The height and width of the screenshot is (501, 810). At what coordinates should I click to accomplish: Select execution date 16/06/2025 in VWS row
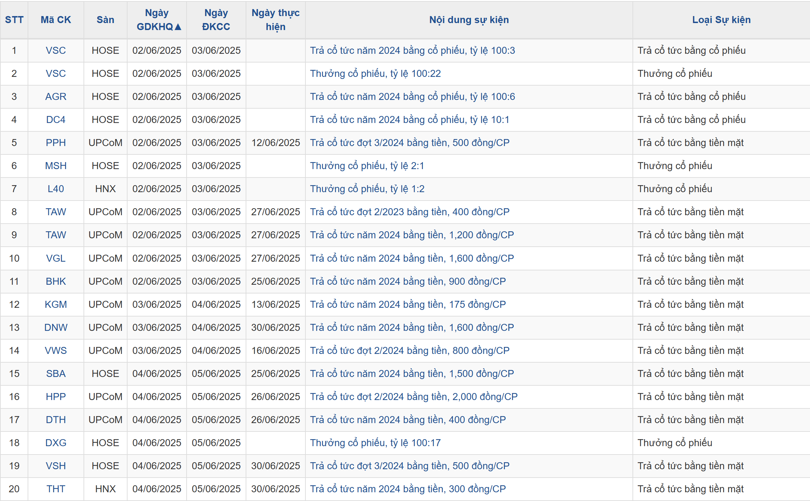pyautogui.click(x=275, y=350)
